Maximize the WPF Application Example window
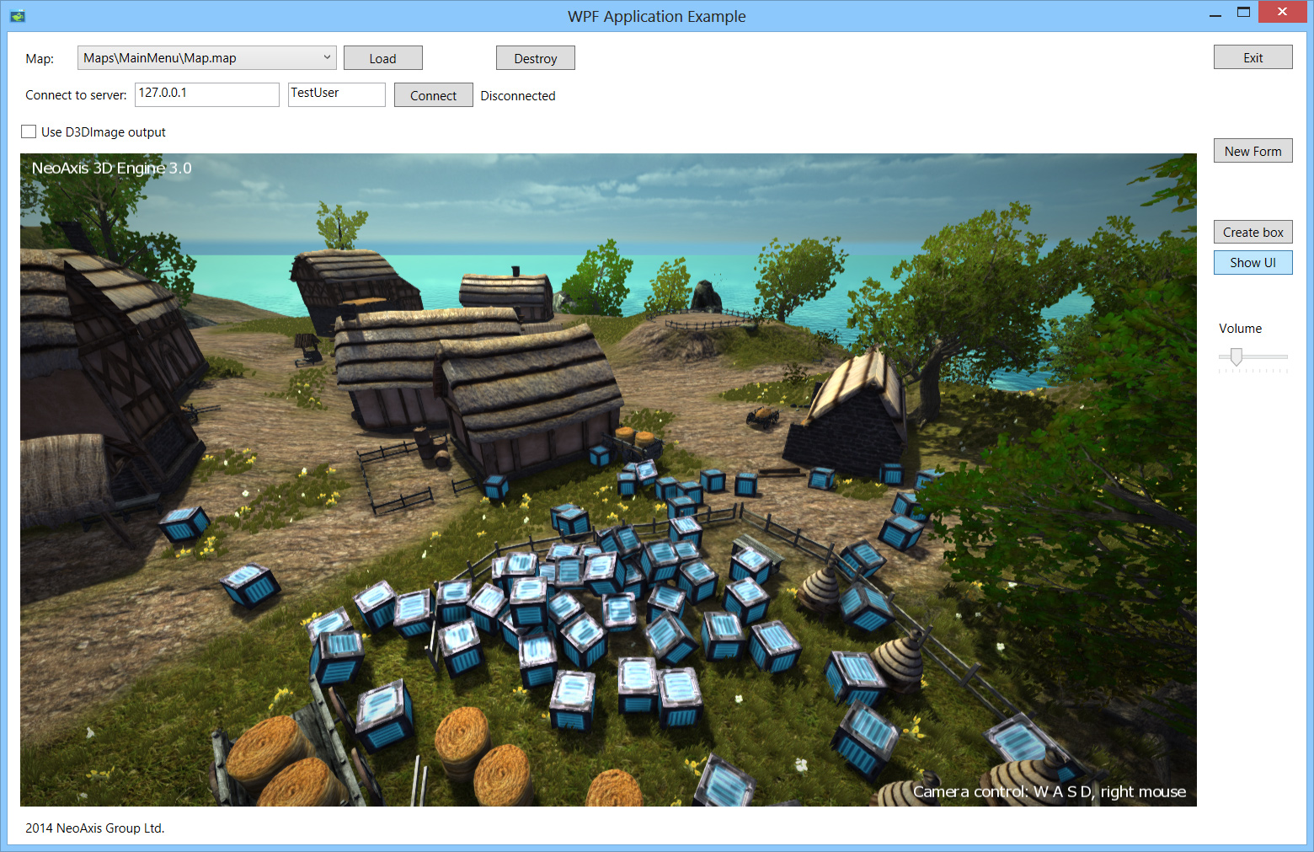Screen dimensions: 1314x852 [1243, 13]
